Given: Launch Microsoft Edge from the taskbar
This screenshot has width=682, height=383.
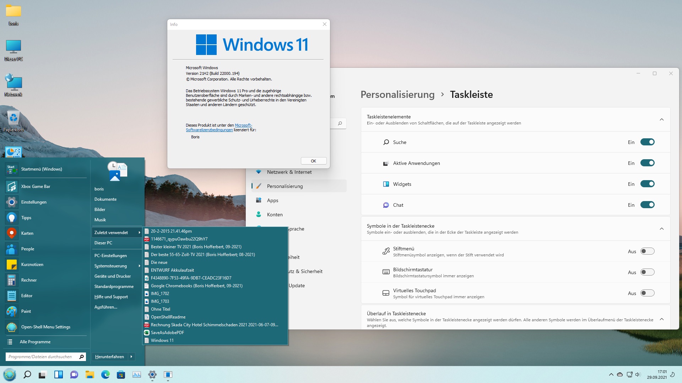Looking at the screenshot, I should tap(105, 374).
